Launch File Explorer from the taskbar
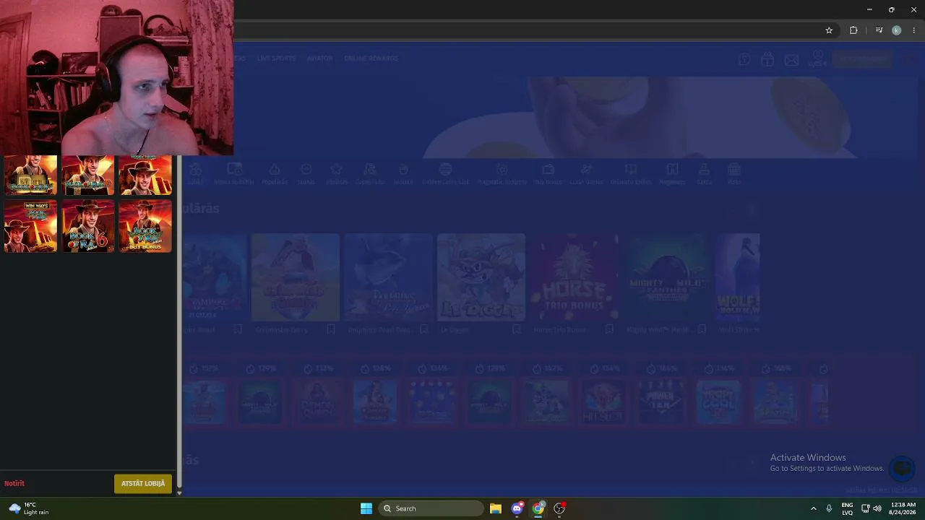 pos(496,508)
